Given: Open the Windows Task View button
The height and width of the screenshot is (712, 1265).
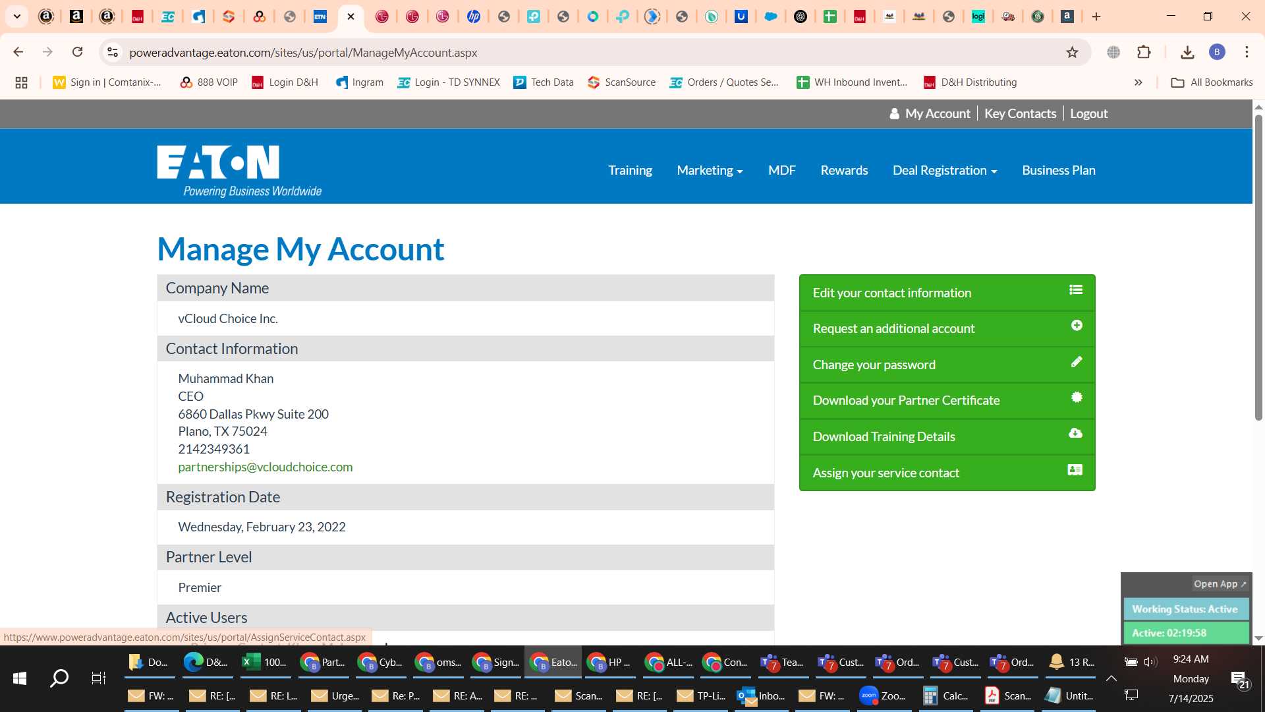Looking at the screenshot, I should click(99, 678).
